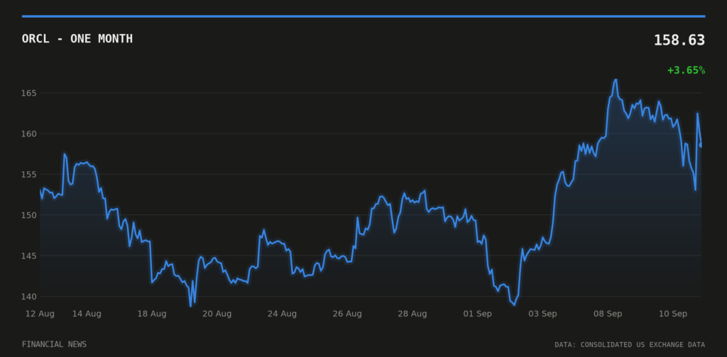
Task: Select the 10 Sep date label
Action: point(673,314)
